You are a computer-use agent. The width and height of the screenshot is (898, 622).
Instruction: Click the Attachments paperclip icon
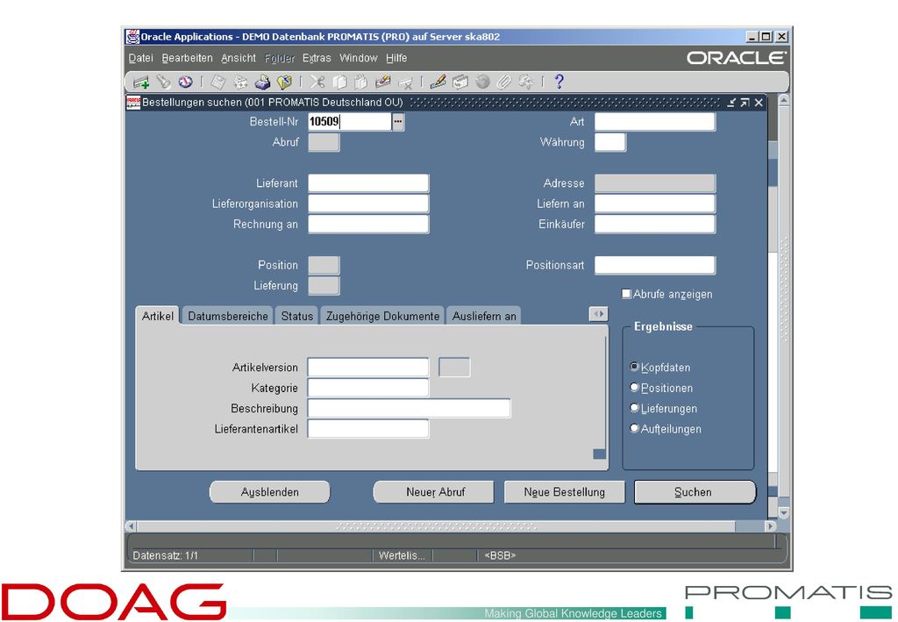(504, 82)
